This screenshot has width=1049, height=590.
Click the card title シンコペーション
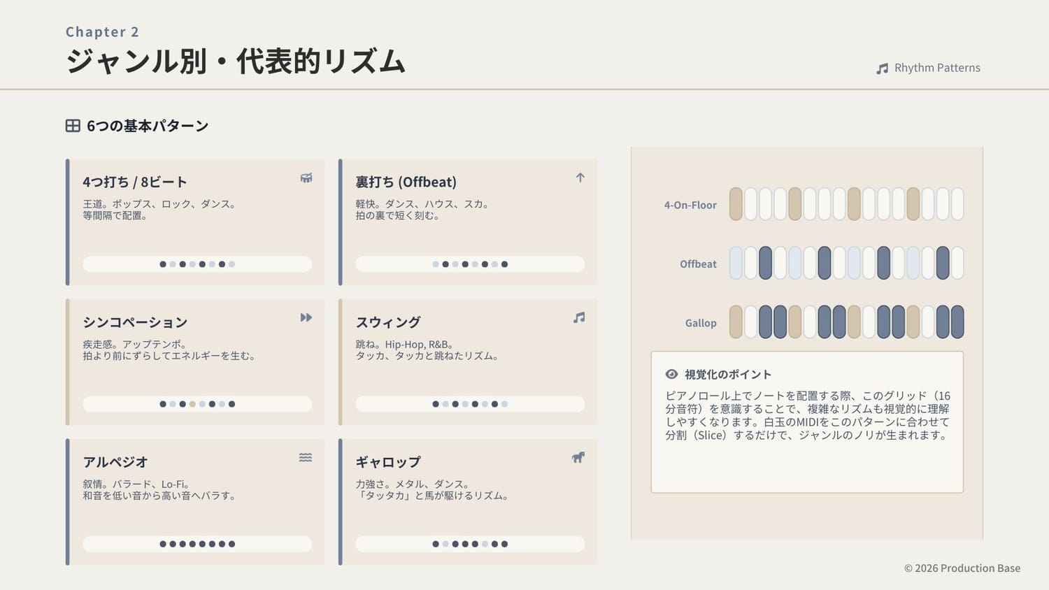[135, 322]
